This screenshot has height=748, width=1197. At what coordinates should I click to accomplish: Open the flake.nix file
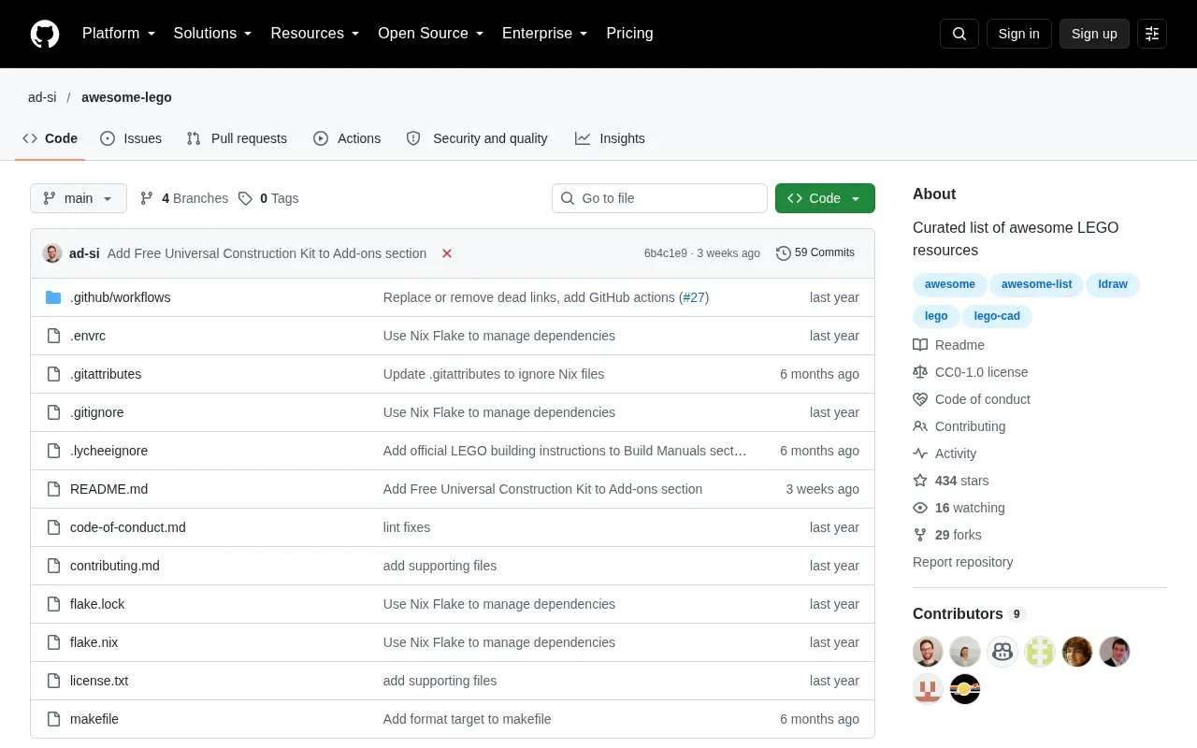(x=94, y=642)
